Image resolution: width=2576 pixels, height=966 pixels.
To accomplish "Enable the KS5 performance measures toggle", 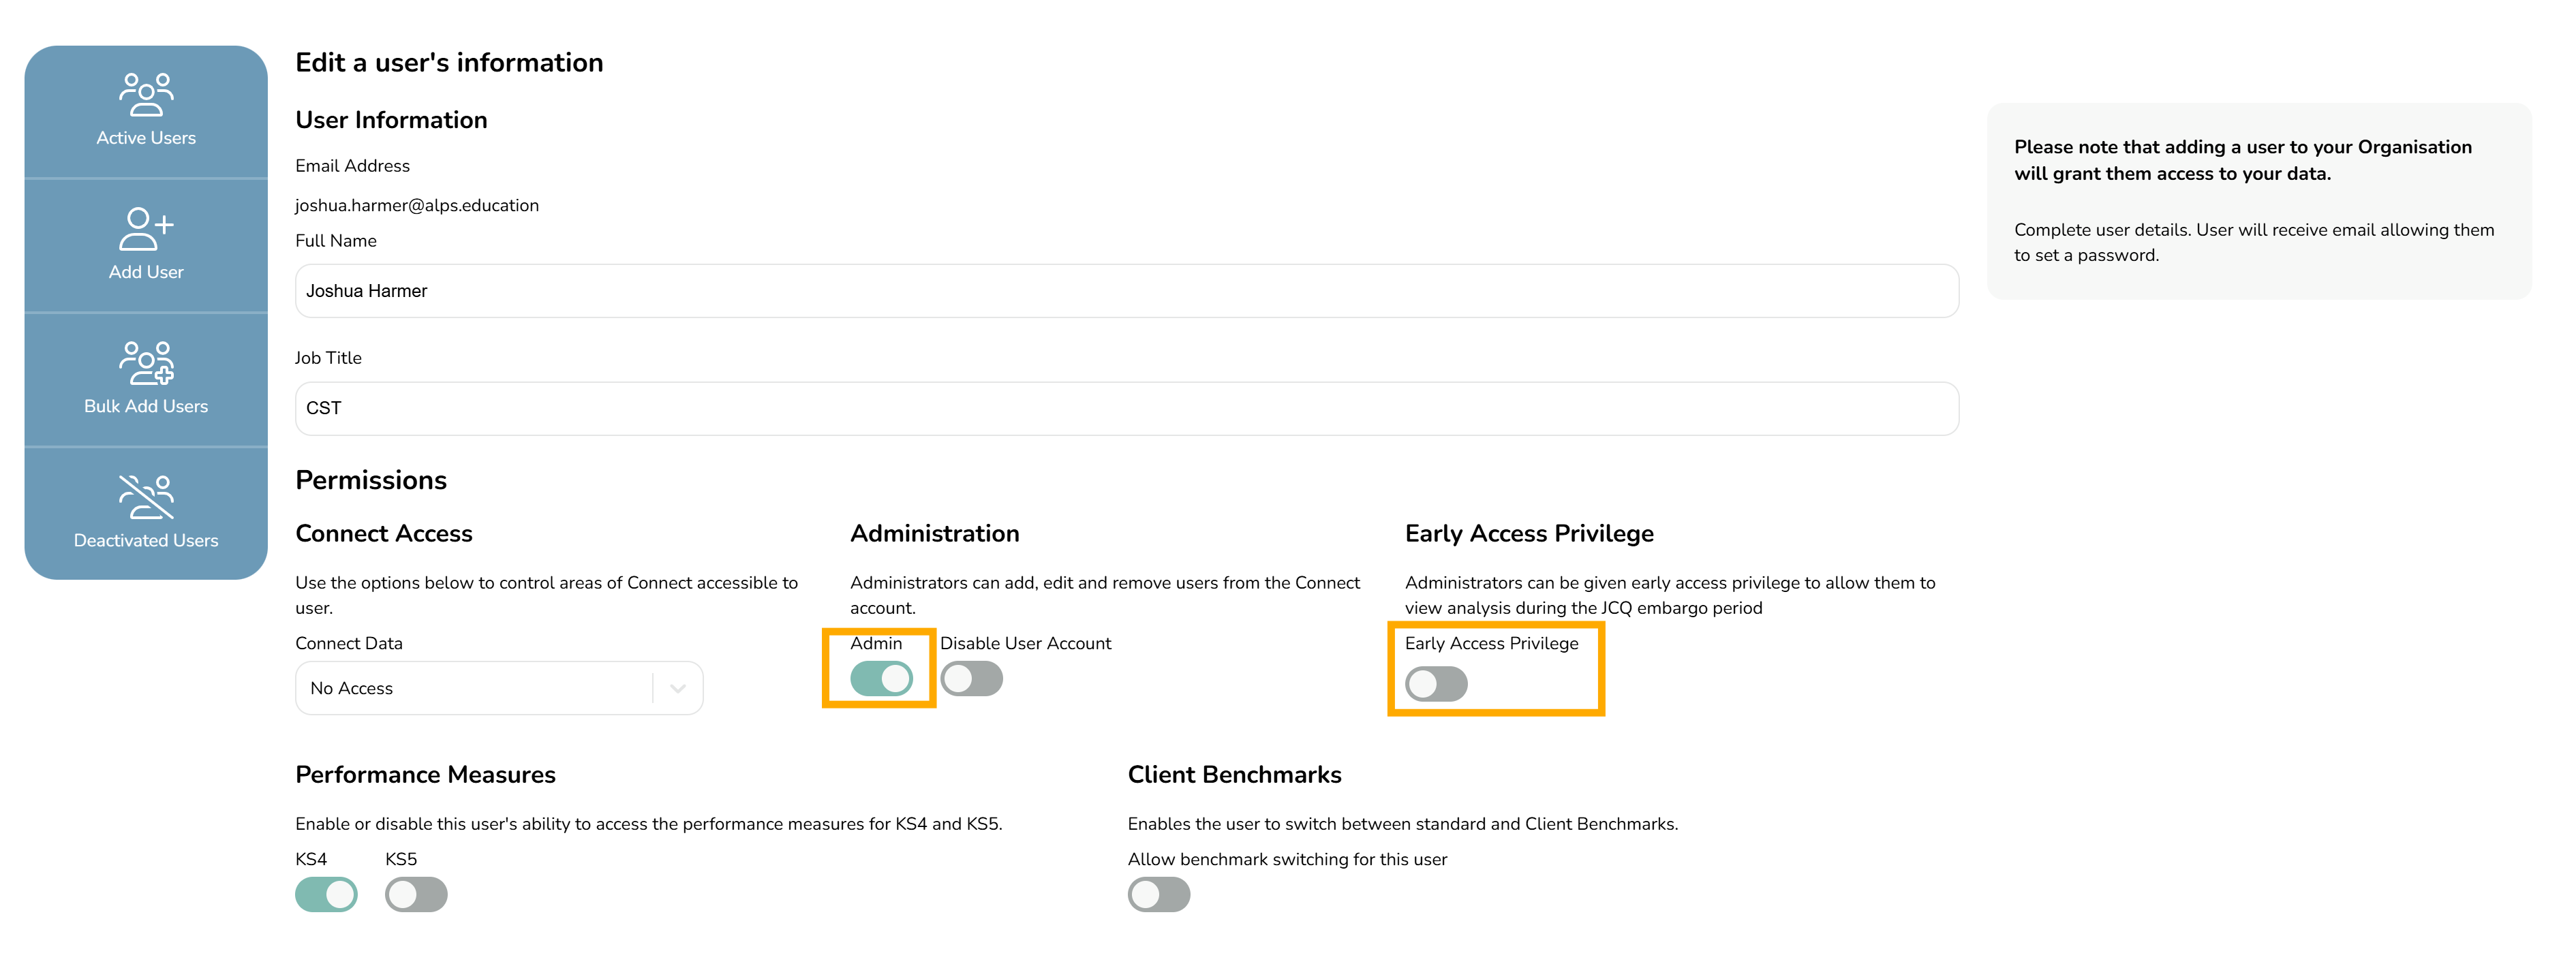I will point(416,894).
